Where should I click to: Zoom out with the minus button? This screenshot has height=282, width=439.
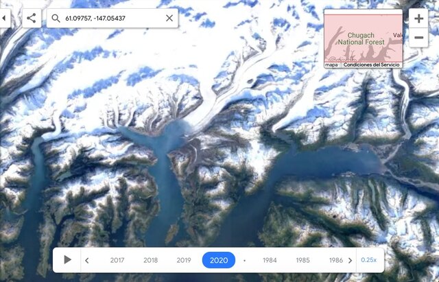point(418,38)
